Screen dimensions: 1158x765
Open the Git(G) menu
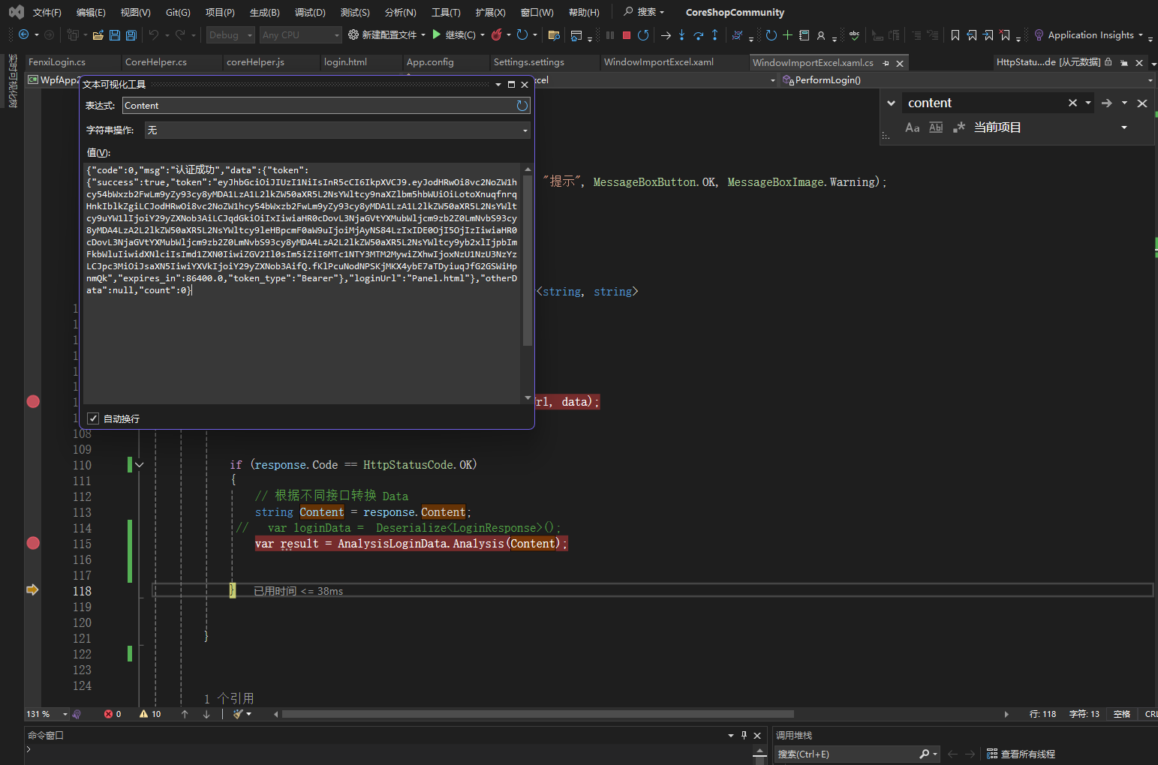click(178, 12)
